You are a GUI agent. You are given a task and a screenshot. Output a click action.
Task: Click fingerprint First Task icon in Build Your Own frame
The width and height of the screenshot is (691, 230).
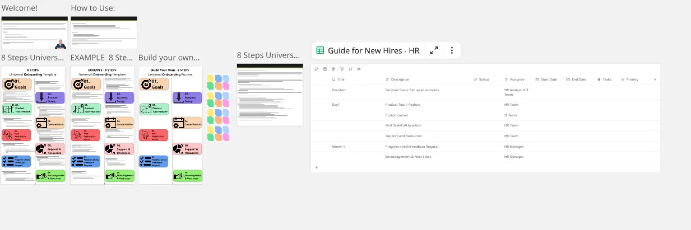pyautogui.click(x=144, y=134)
